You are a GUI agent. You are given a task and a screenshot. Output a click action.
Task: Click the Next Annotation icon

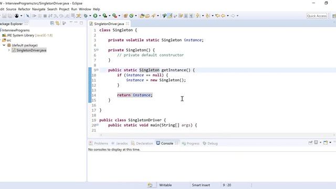(x=197, y=16)
